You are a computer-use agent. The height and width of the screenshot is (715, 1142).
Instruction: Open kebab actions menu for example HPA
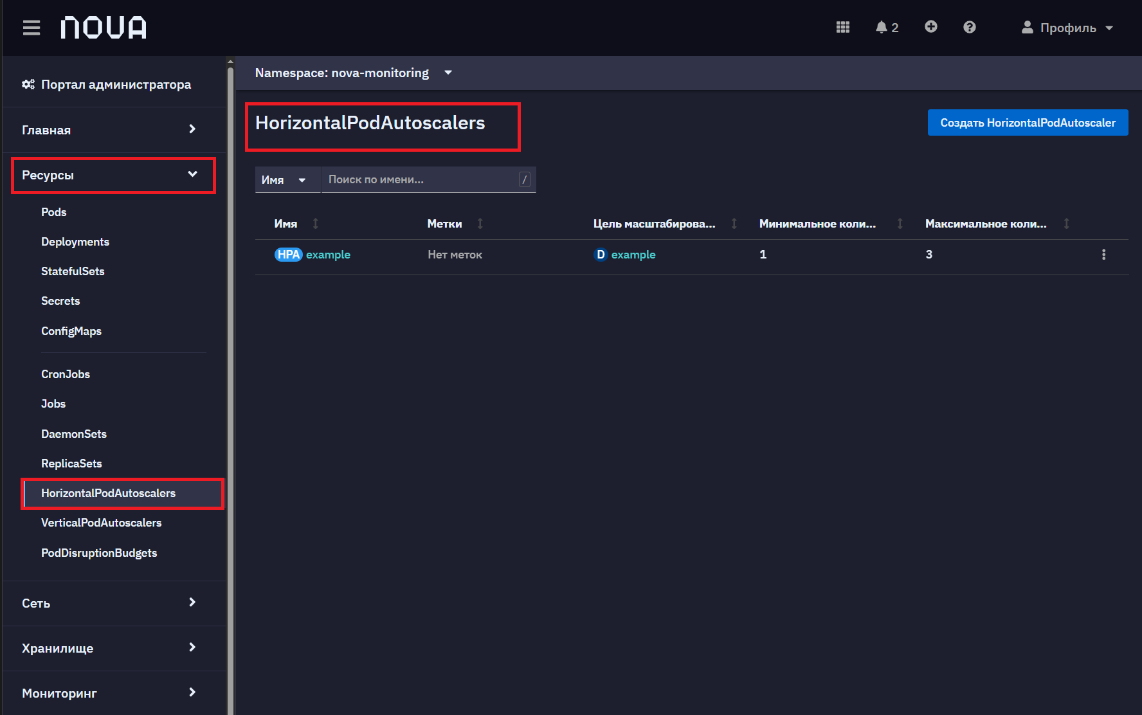point(1104,255)
